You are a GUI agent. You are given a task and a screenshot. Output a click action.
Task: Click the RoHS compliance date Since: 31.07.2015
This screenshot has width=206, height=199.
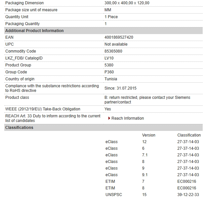pos(120,88)
